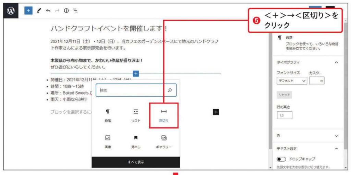The image size is (351, 175).
Task: Insert the 見出し heading block
Action: (136, 141)
